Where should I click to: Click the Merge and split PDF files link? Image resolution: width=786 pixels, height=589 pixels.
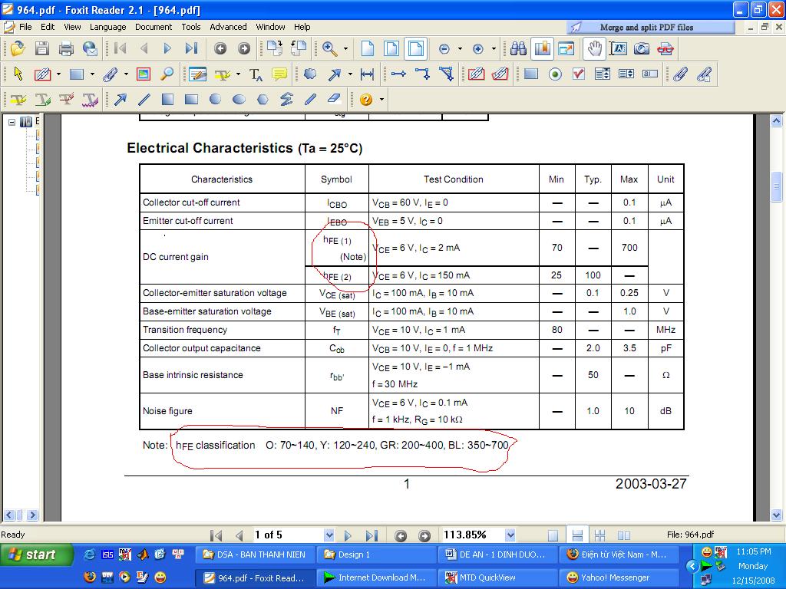646,27
